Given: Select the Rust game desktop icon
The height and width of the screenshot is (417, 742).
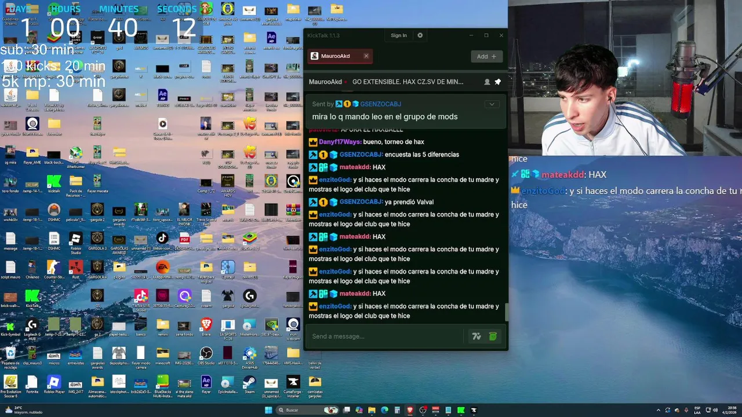Looking at the screenshot, I should pyautogui.click(x=75, y=269).
